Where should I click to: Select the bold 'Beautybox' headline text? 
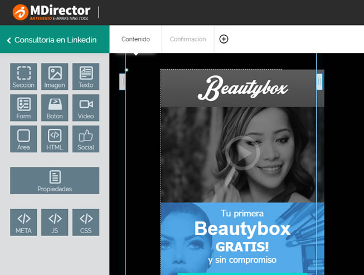coord(242,229)
